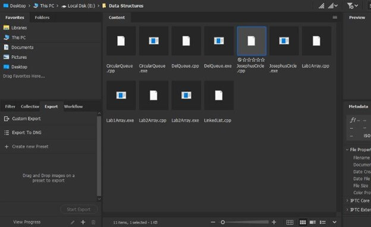
Task: Switch to list view
Action: (x=322, y=222)
